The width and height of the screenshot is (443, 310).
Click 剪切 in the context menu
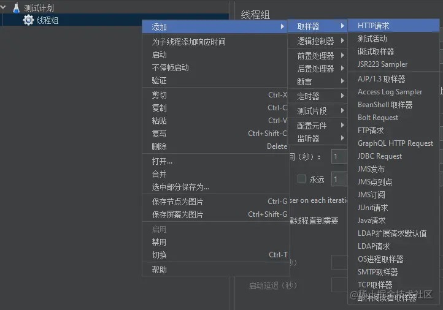pyautogui.click(x=216, y=95)
